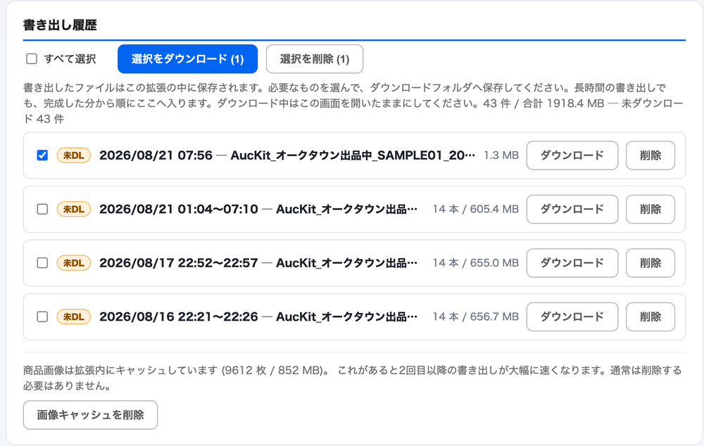Check the 2026/08/21 01:04~07:10 row checkbox
Image resolution: width=704 pixels, height=446 pixels.
(42, 209)
